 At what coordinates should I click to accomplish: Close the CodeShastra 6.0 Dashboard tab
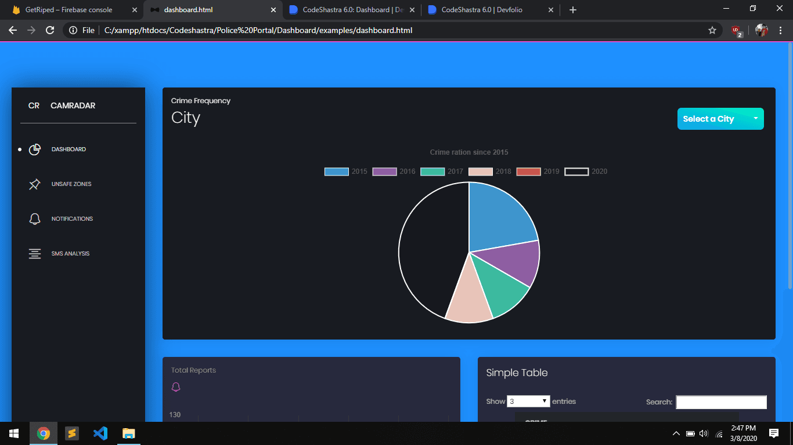point(412,10)
